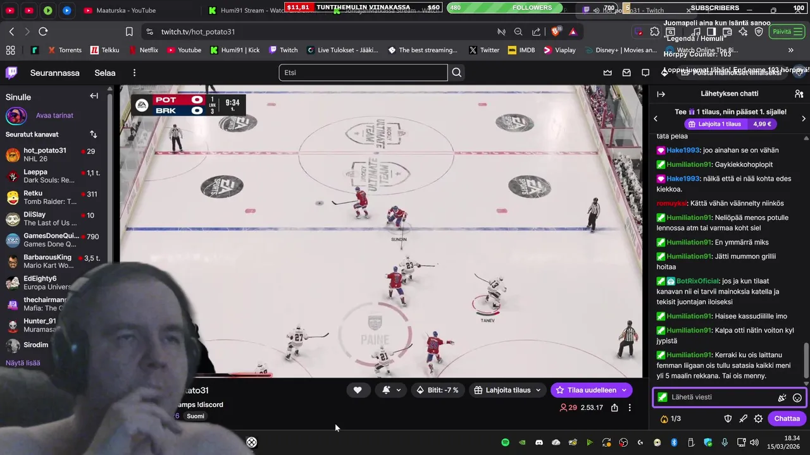Open browser zoom magnifier in address bar

click(518, 32)
